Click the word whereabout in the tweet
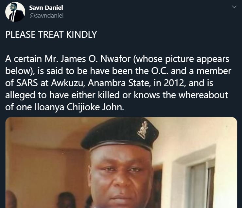This screenshot has height=208, width=242. [x=203, y=95]
